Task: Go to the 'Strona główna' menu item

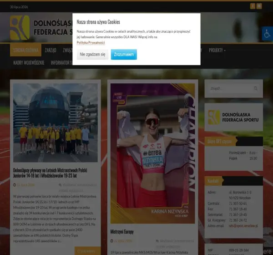Action: click(x=25, y=50)
